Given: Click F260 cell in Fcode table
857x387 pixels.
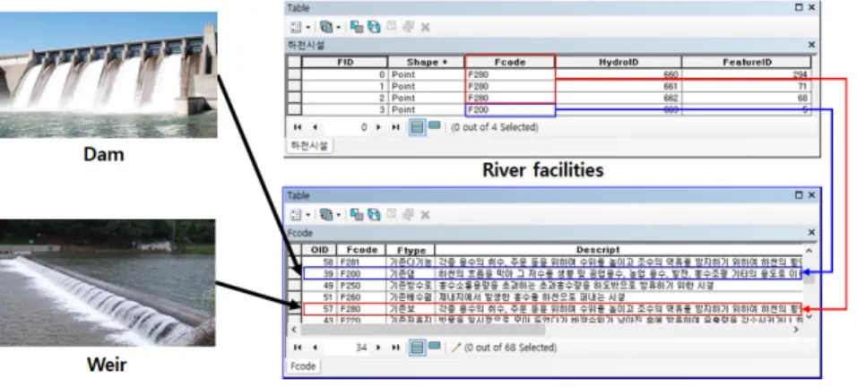Looking at the screenshot, I should (x=361, y=297).
